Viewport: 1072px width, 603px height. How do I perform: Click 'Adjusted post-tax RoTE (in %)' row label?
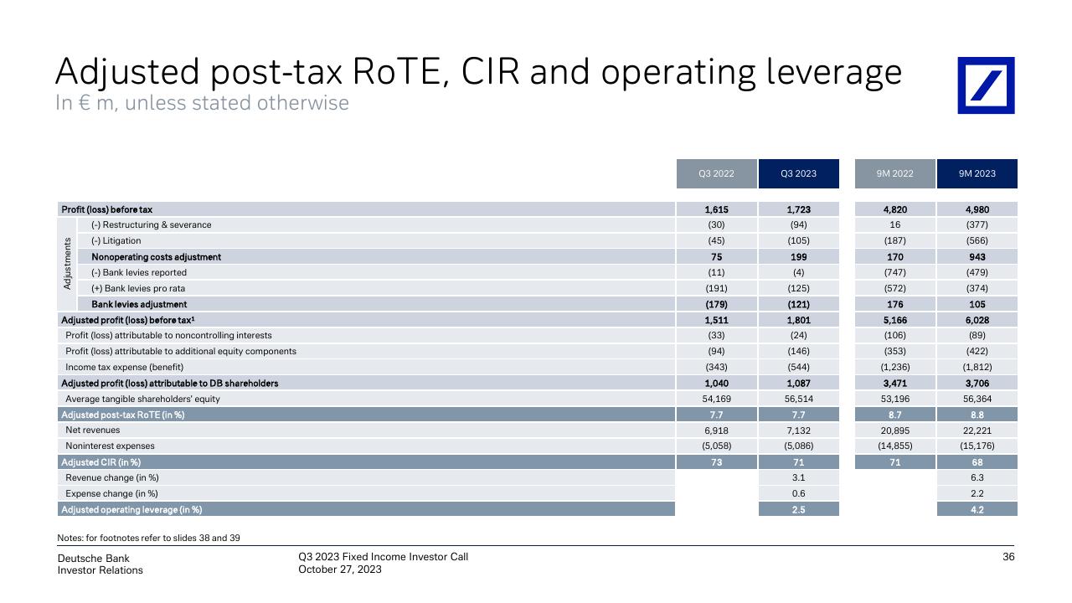pyautogui.click(x=123, y=415)
